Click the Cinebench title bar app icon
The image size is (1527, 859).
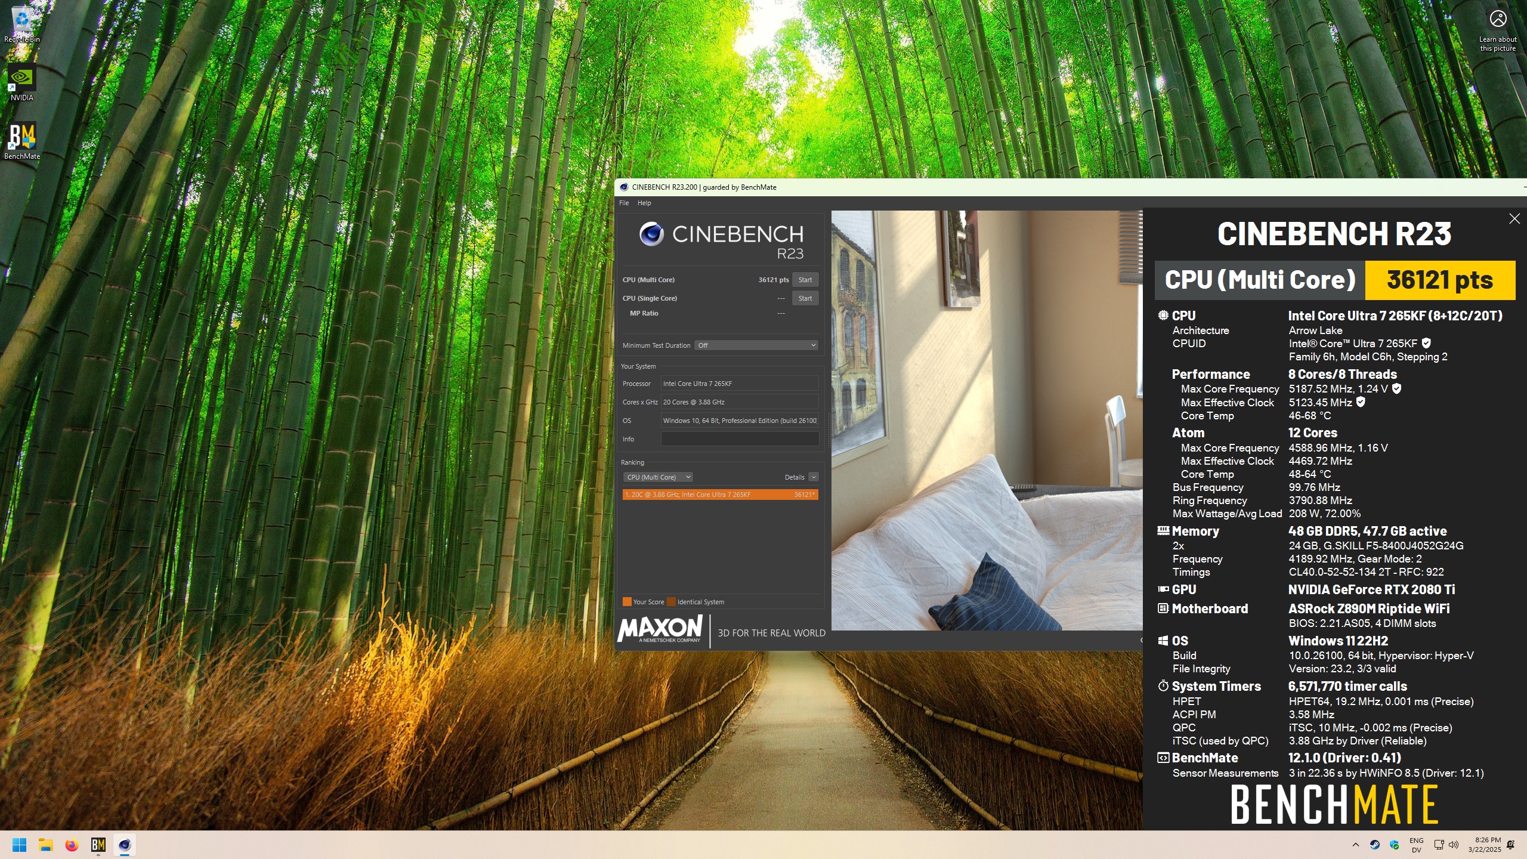coord(624,187)
